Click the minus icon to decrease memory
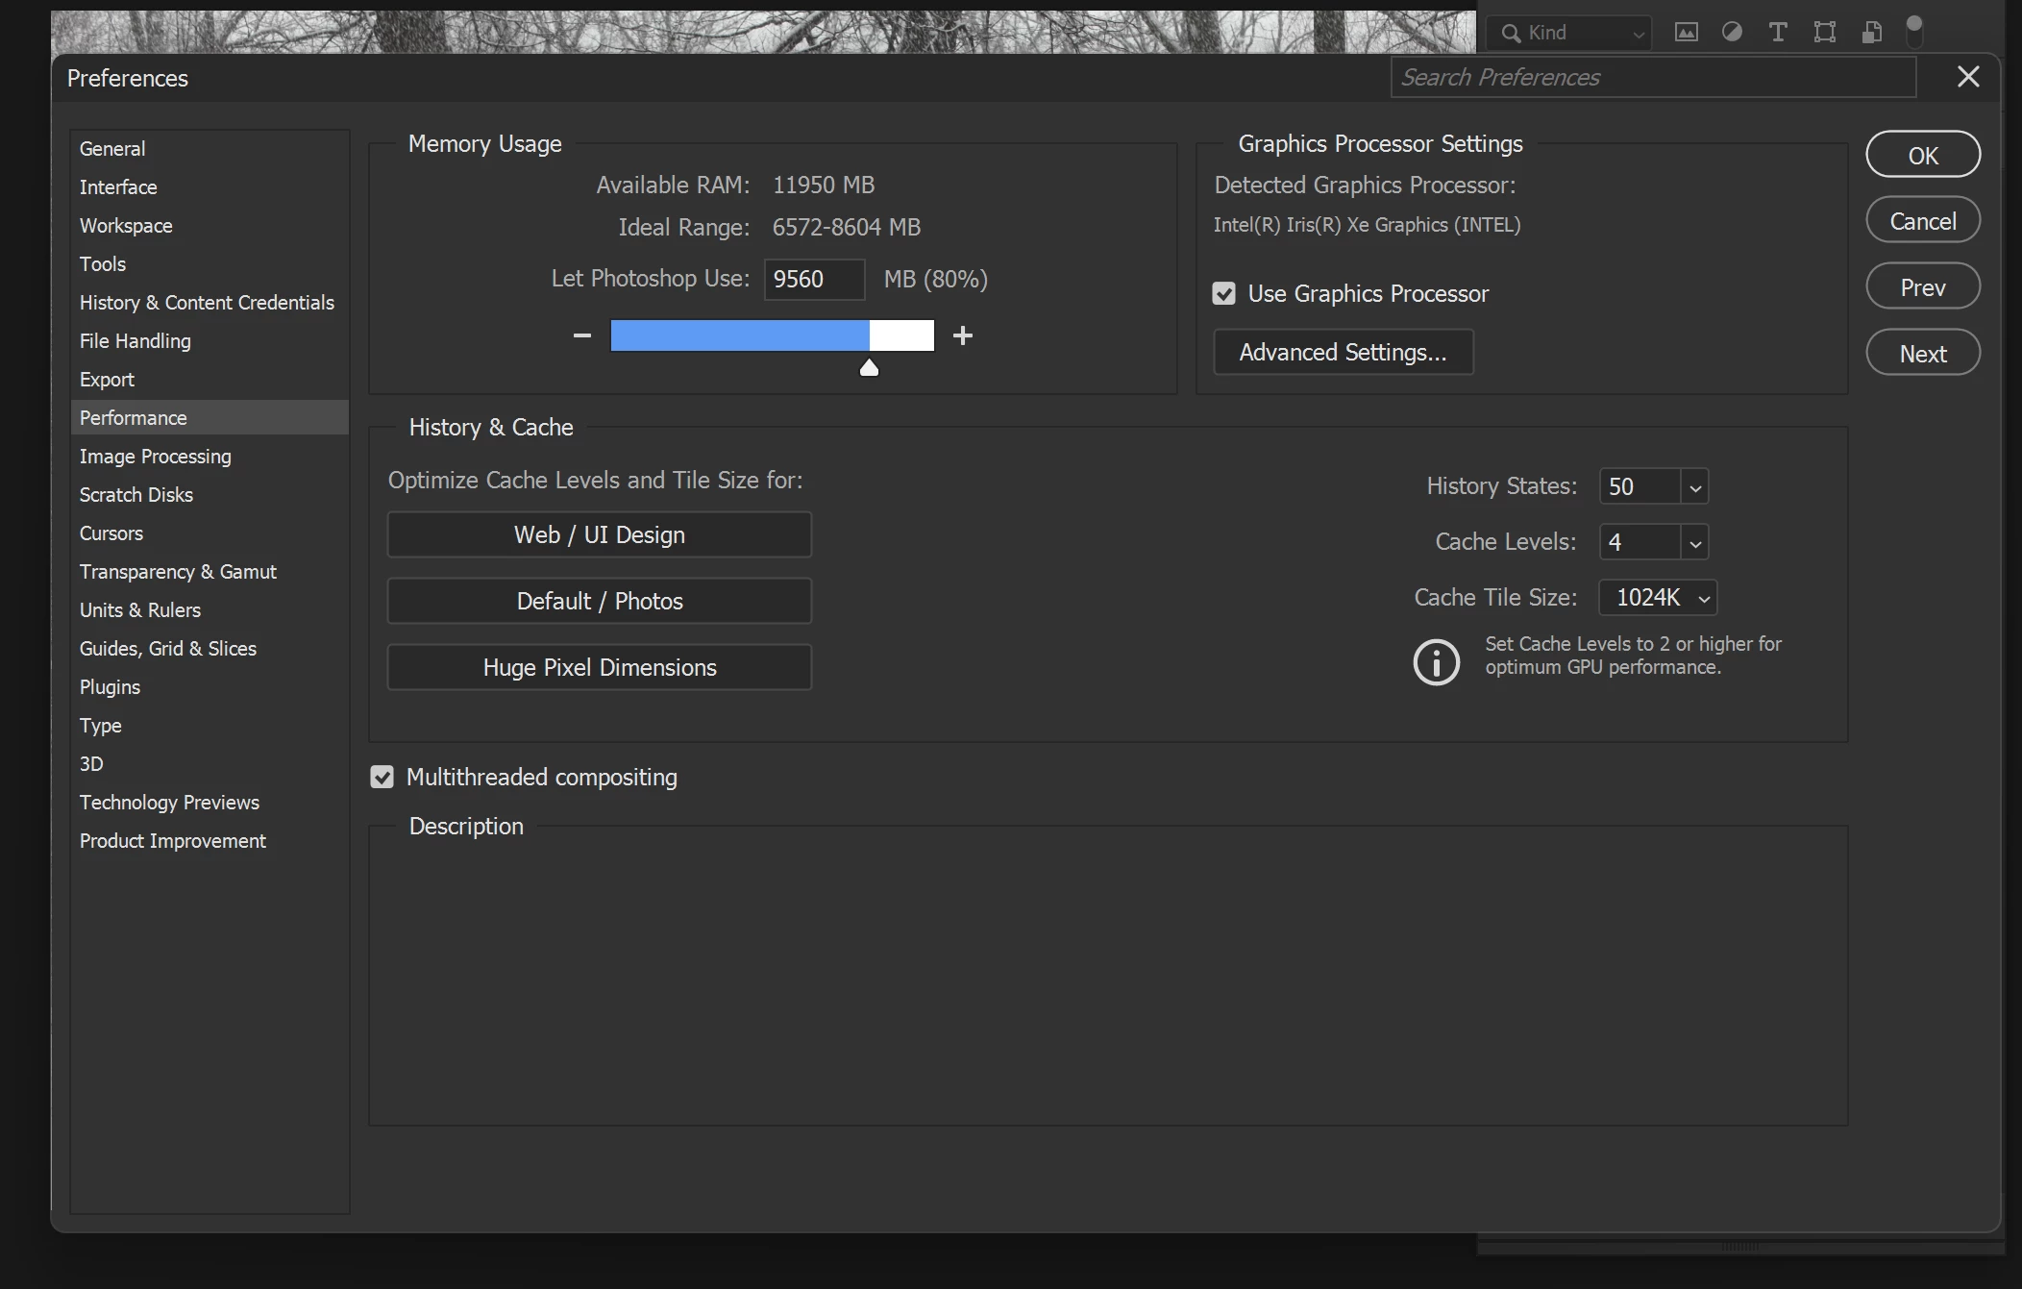This screenshot has height=1289, width=2022. click(x=581, y=335)
